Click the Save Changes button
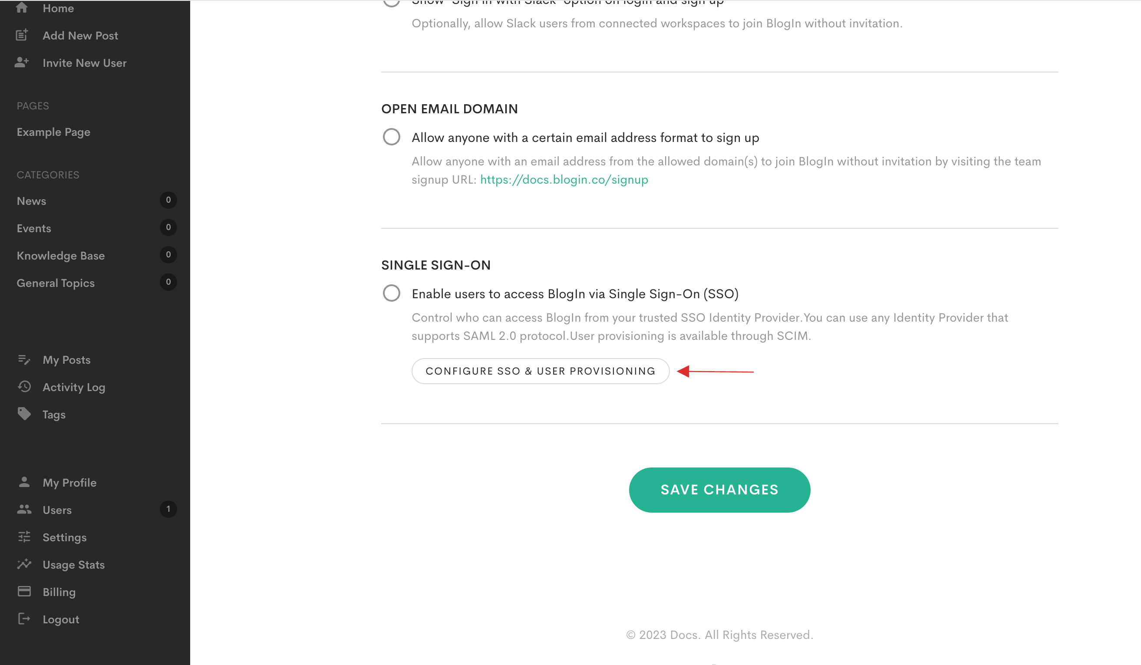1141x665 pixels. click(720, 489)
